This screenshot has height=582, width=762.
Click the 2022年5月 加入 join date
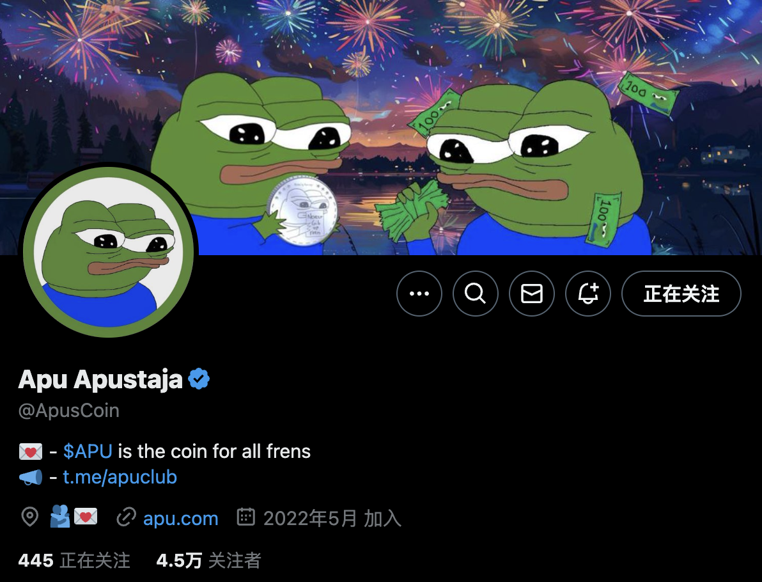[x=332, y=518]
